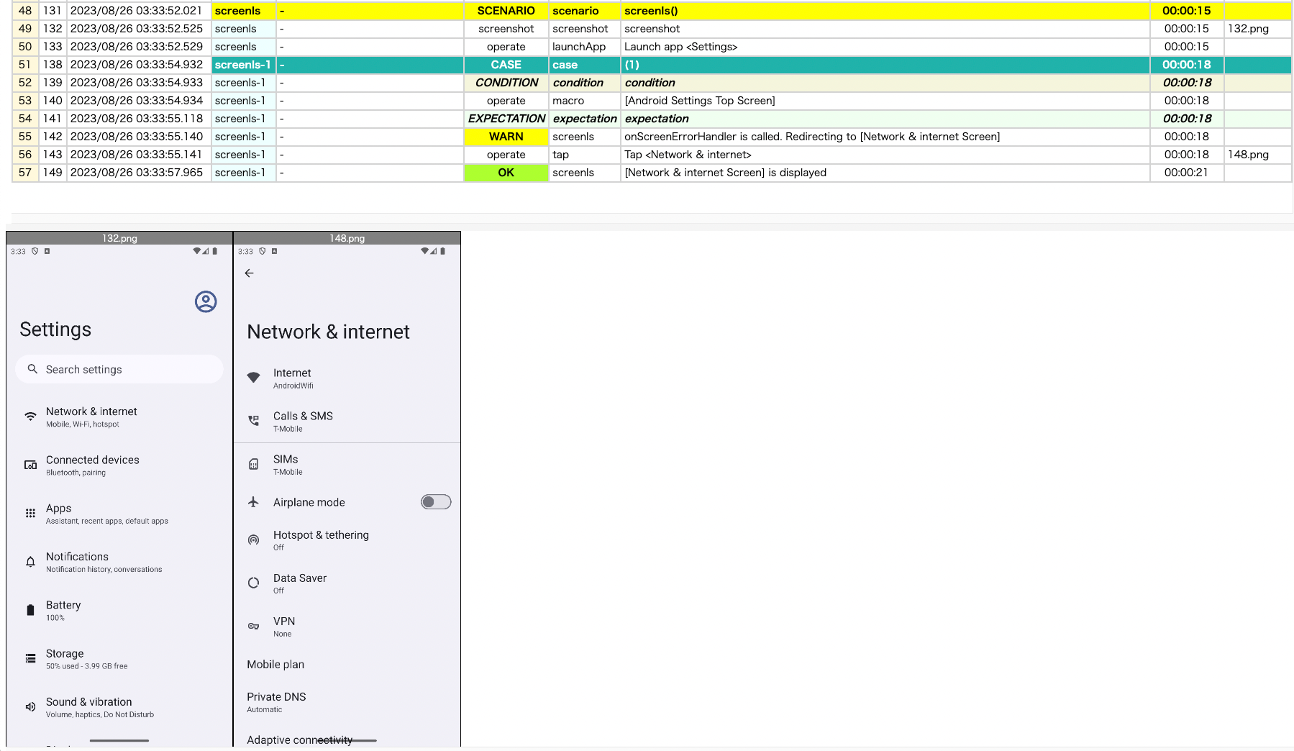This screenshot has width=1294, height=751.
Task: Click the Battery icon in settings list
Action: tap(30, 610)
